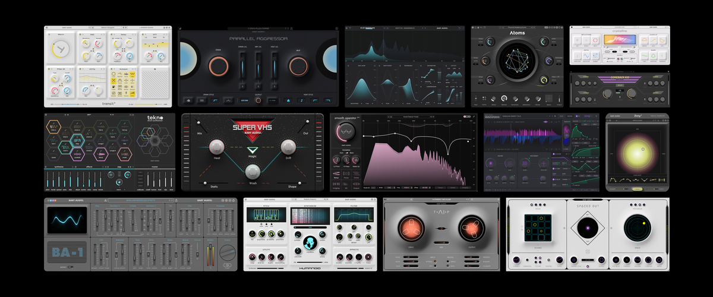This screenshot has height=297, width=713.
Task: Select the 'kick a' hexagon pad in Tekno
Action: [53, 127]
